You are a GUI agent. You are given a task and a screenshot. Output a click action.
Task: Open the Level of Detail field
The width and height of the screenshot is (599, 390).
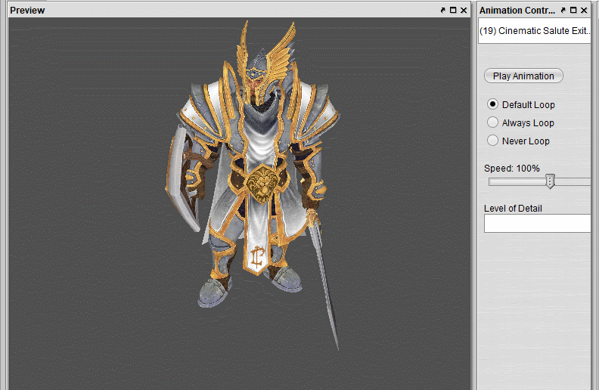point(538,223)
